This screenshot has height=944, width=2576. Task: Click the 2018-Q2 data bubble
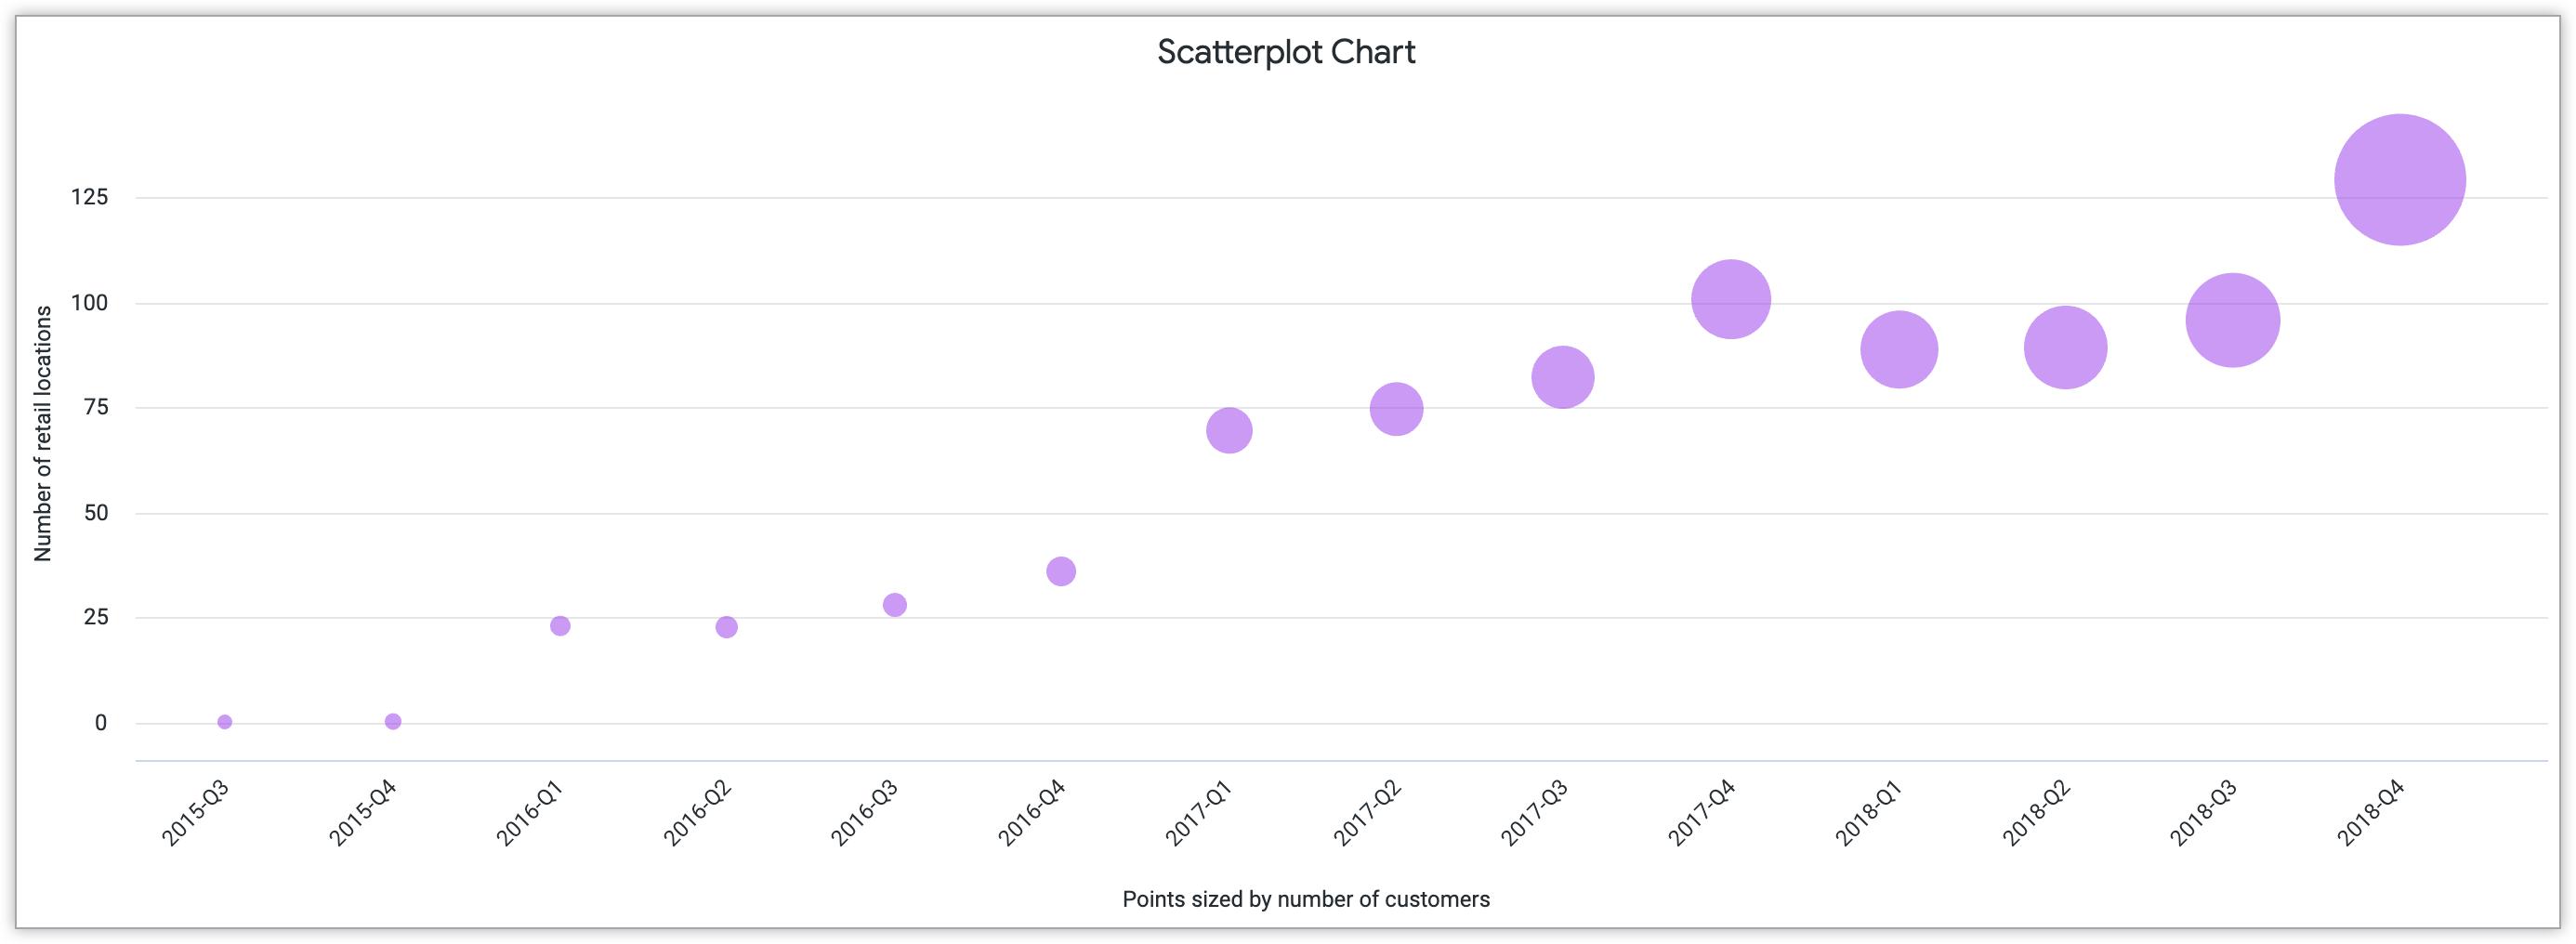click(x=2065, y=347)
